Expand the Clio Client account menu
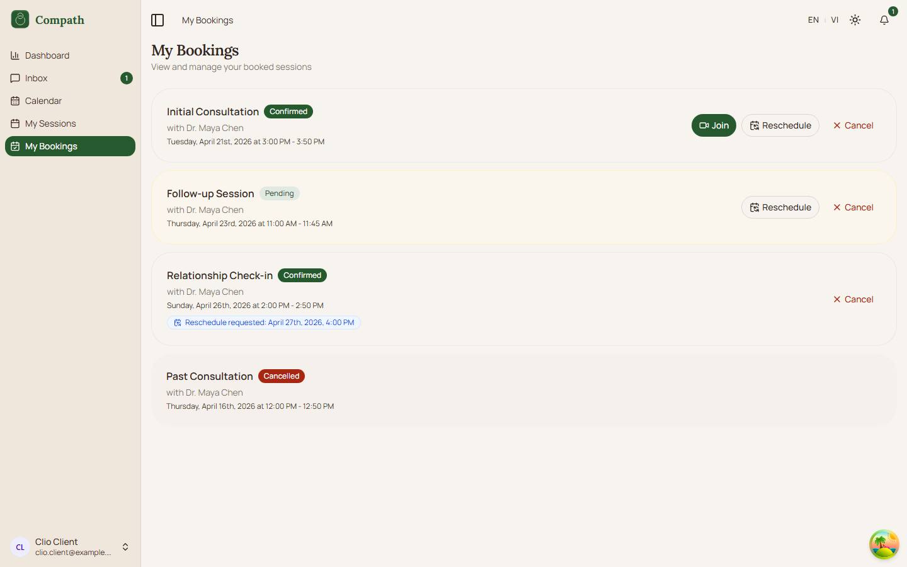This screenshot has height=567, width=907. [x=125, y=547]
